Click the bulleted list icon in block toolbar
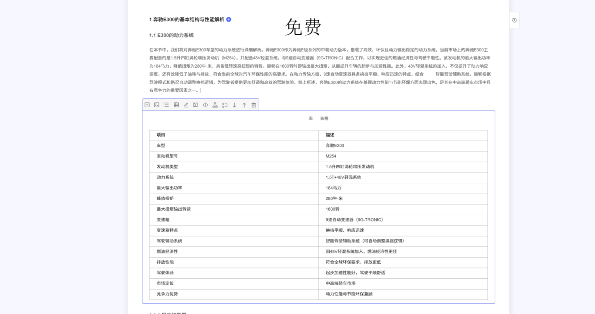The image size is (595, 314). 166,105
